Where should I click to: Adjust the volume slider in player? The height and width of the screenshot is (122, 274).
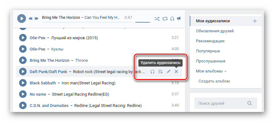pos(143,22)
